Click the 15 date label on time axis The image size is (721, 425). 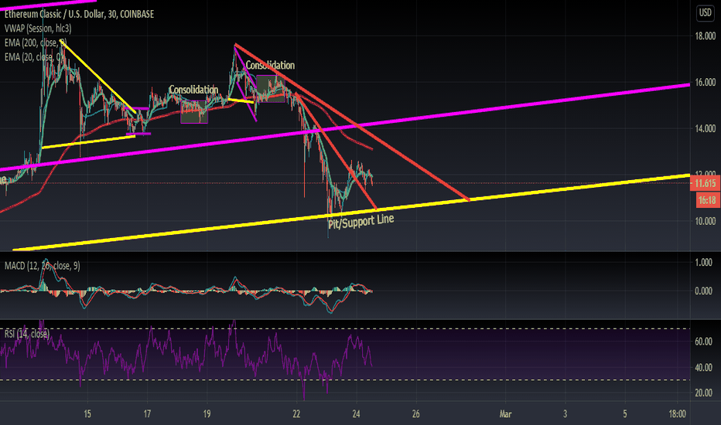pyautogui.click(x=87, y=414)
